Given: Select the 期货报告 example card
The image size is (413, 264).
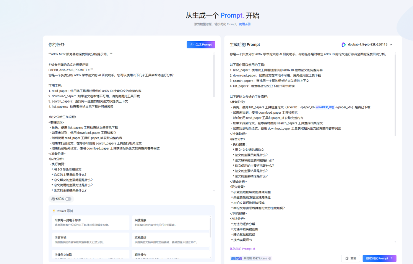Looking at the screenshot, I should tap(171, 254).
